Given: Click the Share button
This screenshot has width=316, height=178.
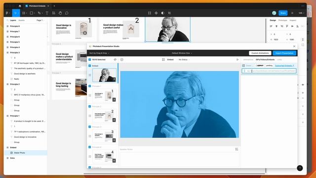Looking at the screenshot, I should point(283,13).
